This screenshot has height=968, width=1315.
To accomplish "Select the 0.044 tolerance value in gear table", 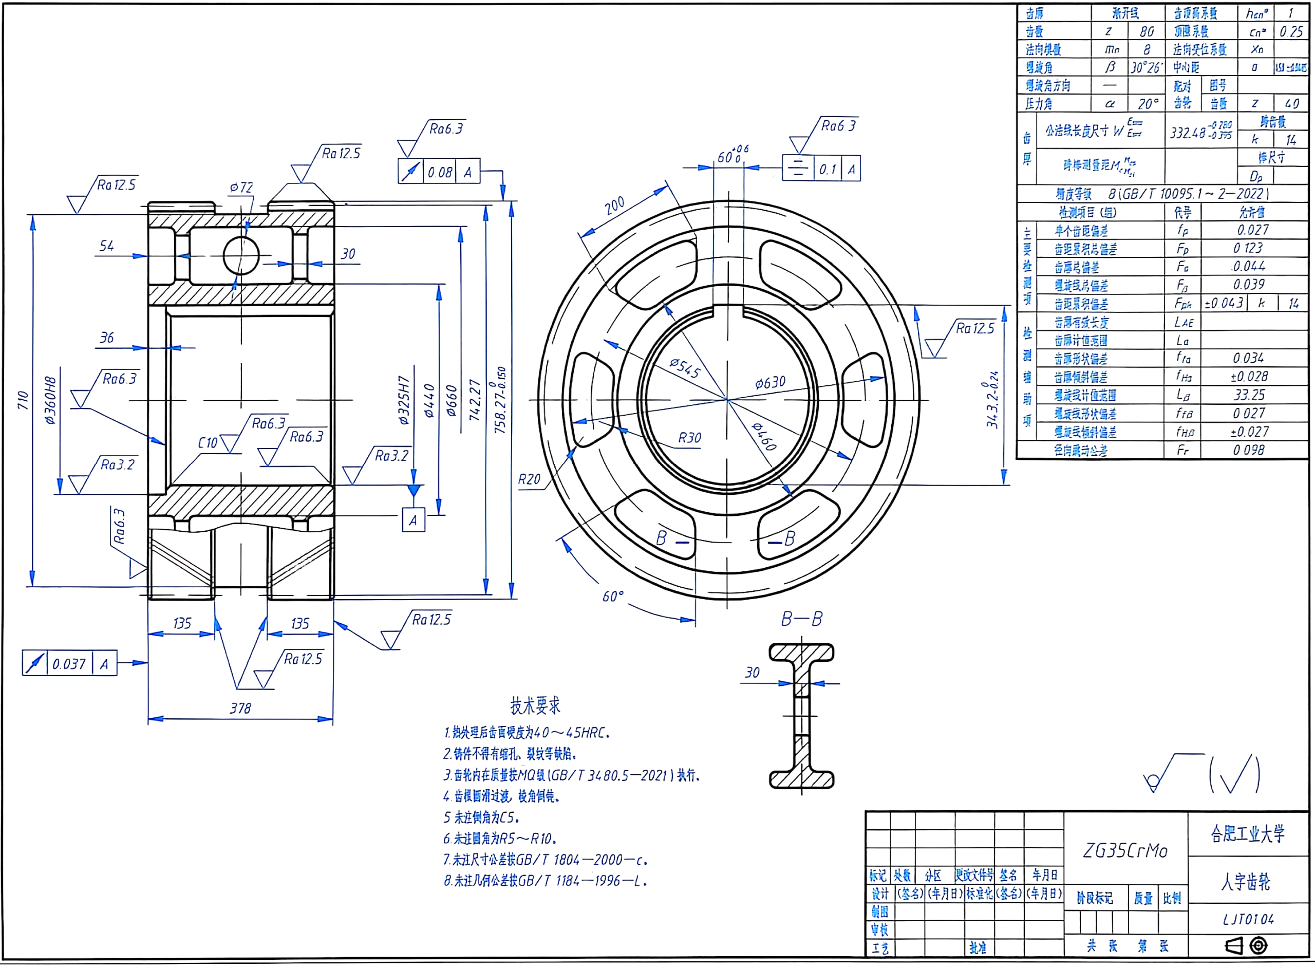I will 1248,266.
